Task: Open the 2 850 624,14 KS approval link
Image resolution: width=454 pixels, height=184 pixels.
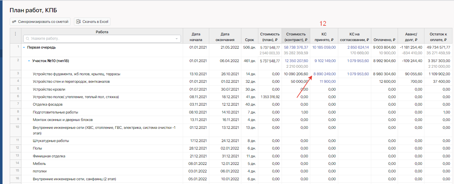Action: coord(358,47)
